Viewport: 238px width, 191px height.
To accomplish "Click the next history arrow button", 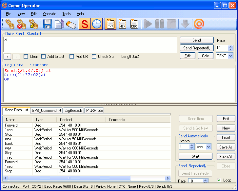I will tap(16, 57).
